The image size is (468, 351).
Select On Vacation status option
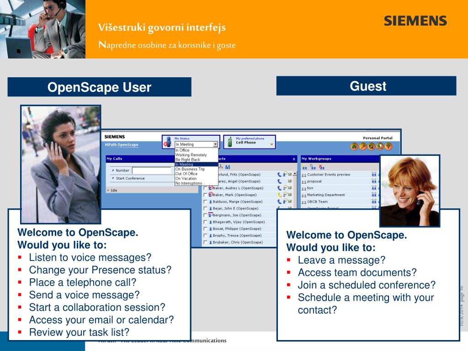point(197,179)
